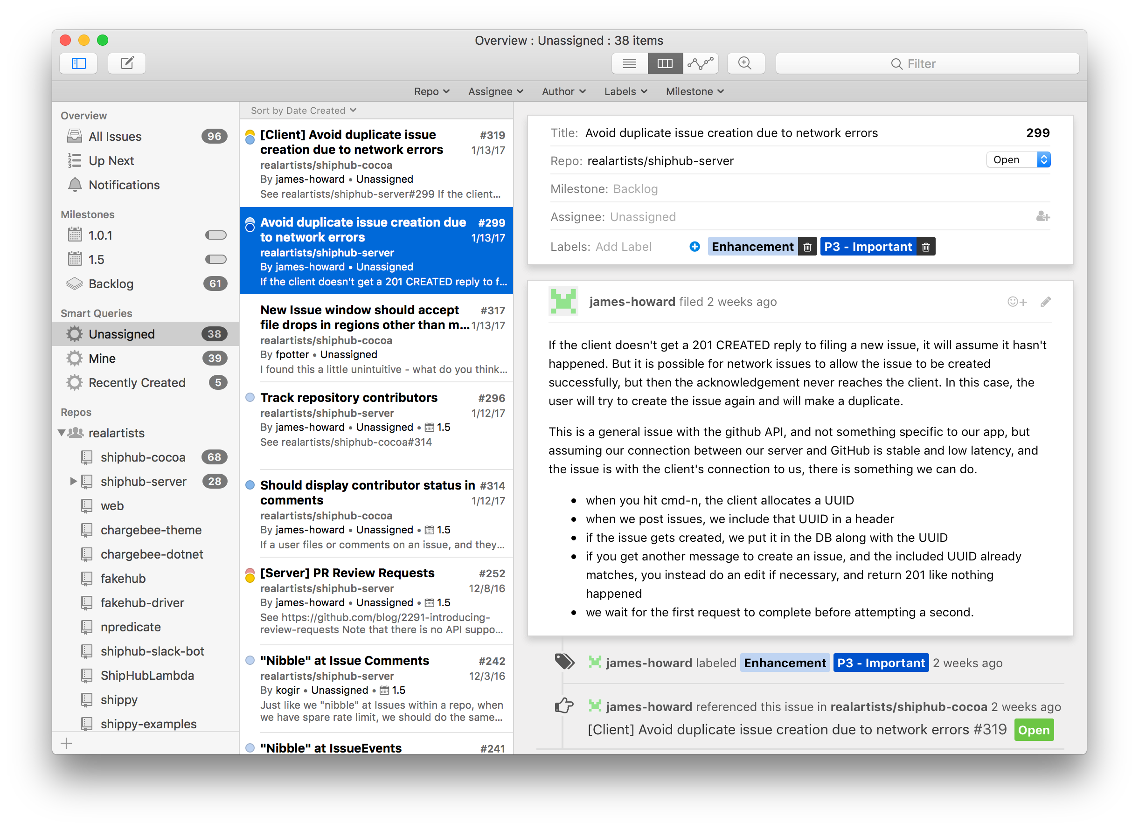1139x829 pixels.
Task: Click the green Open status badge
Action: tap(1034, 730)
